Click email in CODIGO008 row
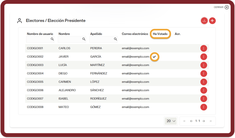This screenshot has width=235, height=138. tap(135, 107)
